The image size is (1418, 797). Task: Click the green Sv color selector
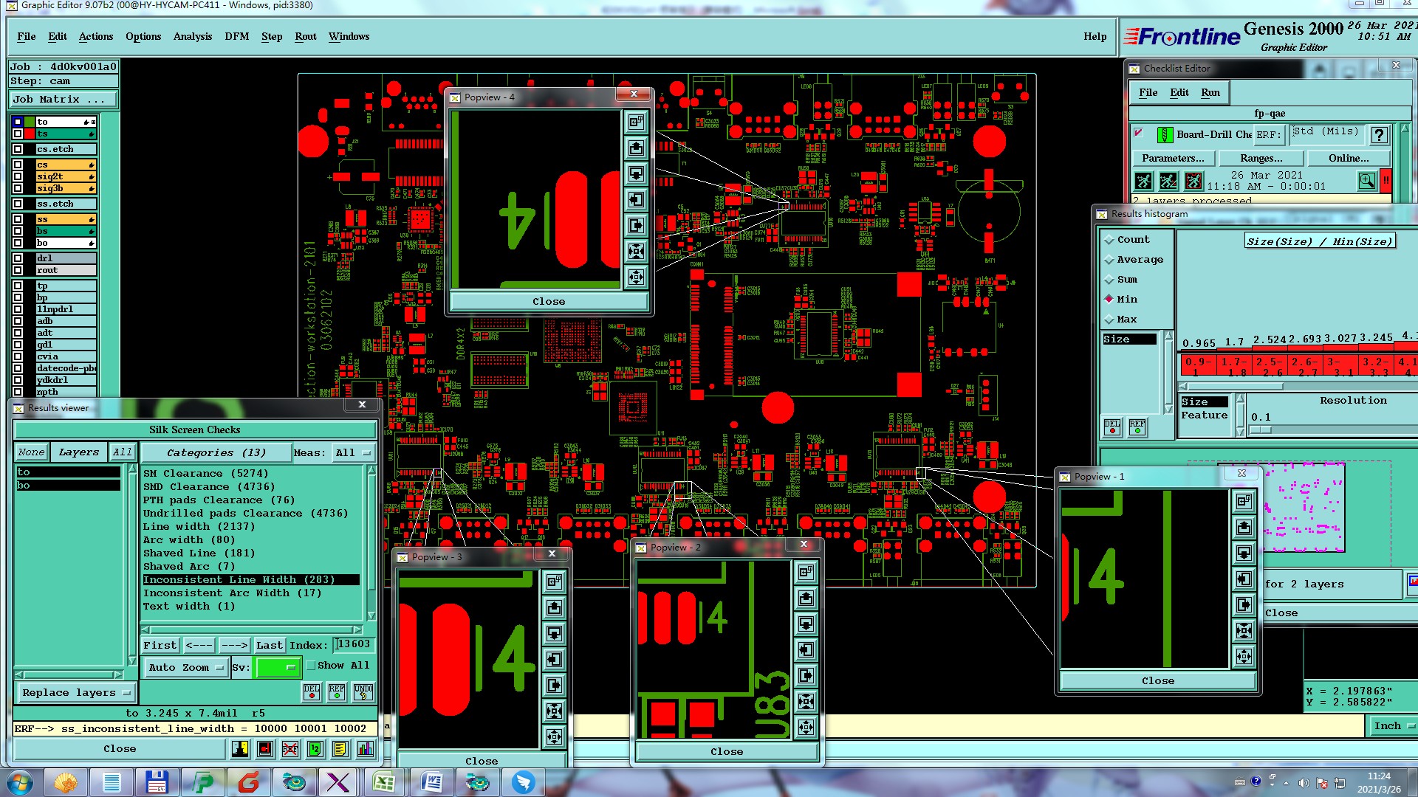click(277, 667)
